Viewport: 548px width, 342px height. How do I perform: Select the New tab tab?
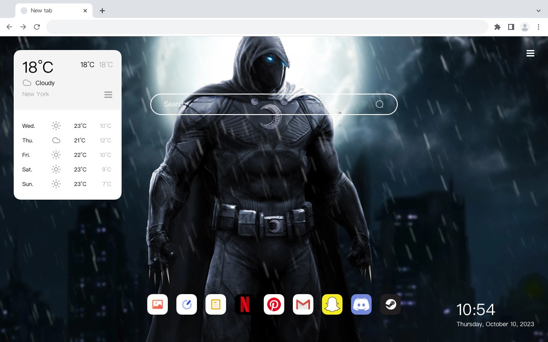(x=54, y=10)
